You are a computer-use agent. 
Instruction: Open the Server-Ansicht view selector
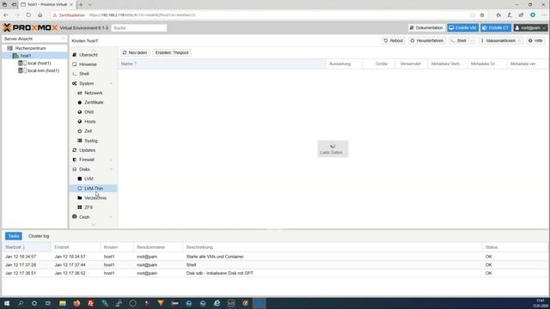[34, 39]
